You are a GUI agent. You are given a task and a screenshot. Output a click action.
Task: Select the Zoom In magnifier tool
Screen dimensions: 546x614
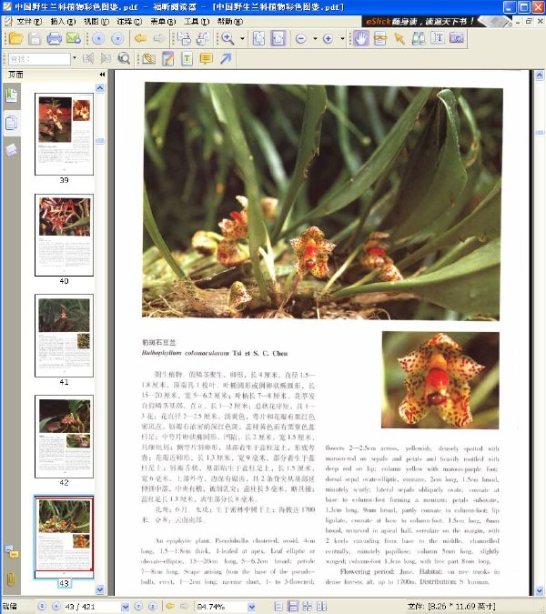coord(228,38)
